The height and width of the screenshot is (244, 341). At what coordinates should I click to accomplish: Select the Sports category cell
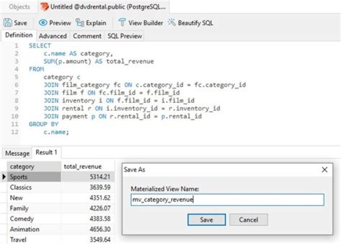(x=34, y=177)
